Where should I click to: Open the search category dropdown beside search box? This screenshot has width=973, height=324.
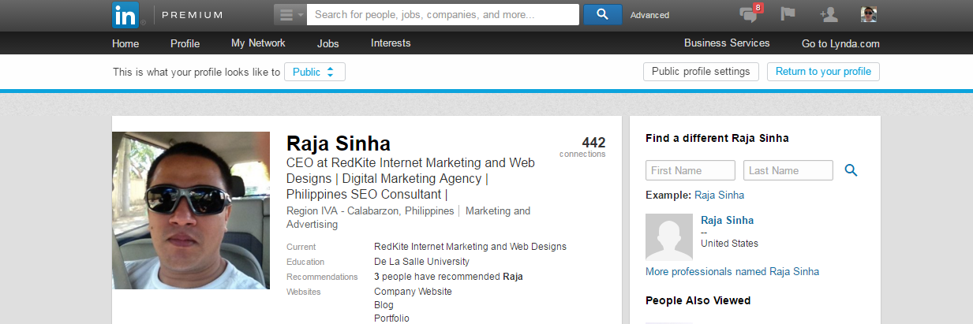(x=290, y=14)
